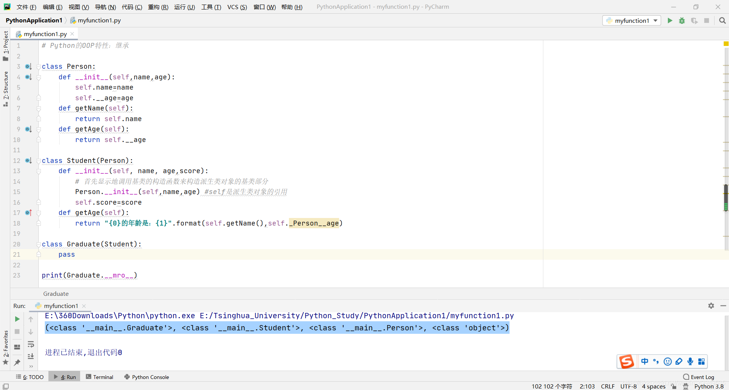The height and width of the screenshot is (390, 729).
Task: Click Graduate breadcrumb below the editor
Action: [56, 294]
